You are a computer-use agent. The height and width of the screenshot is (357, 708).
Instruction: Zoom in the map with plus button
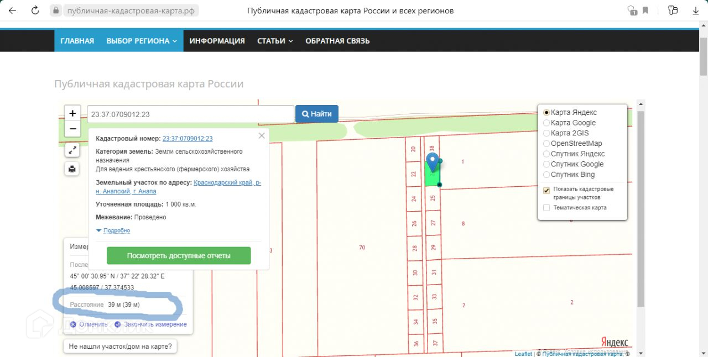click(x=72, y=113)
